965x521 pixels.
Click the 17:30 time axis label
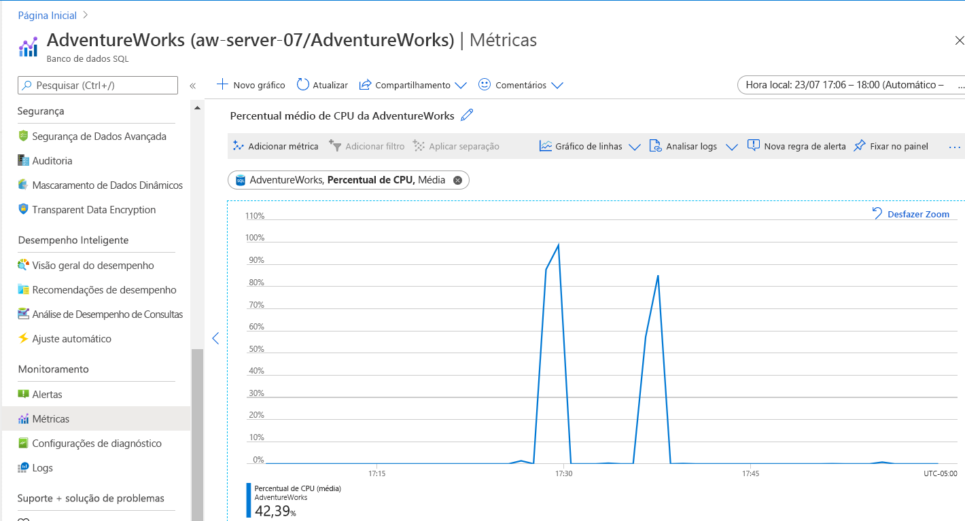tap(563, 473)
